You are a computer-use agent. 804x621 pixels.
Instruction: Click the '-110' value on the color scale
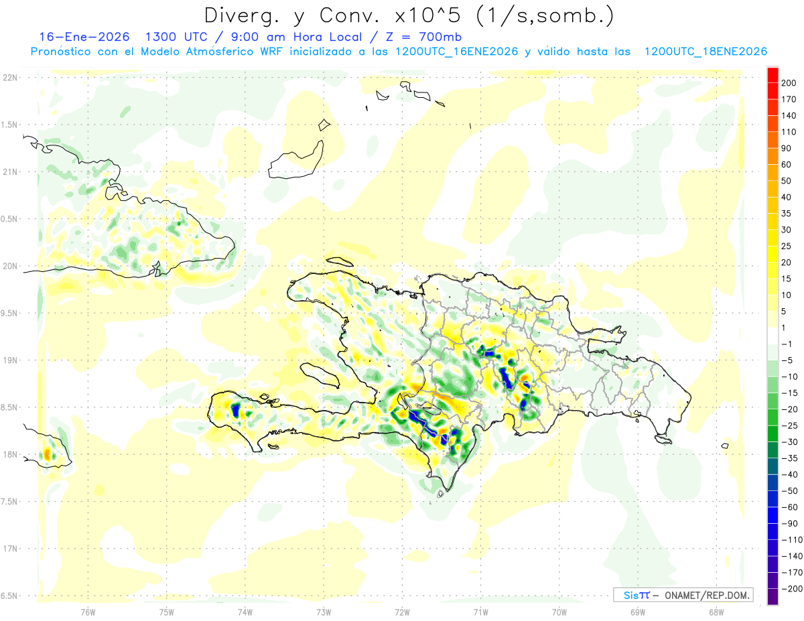(793, 539)
